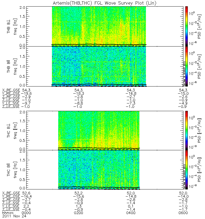Click the Z_RE_GSE value '-2.9'
205x219 pixels.
(26, 97)
